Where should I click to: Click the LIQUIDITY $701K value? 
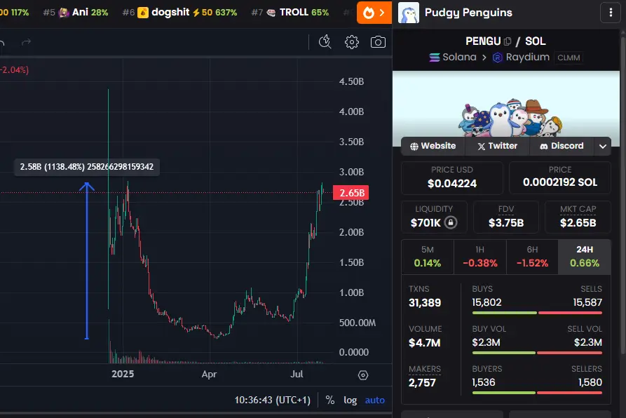coord(426,223)
